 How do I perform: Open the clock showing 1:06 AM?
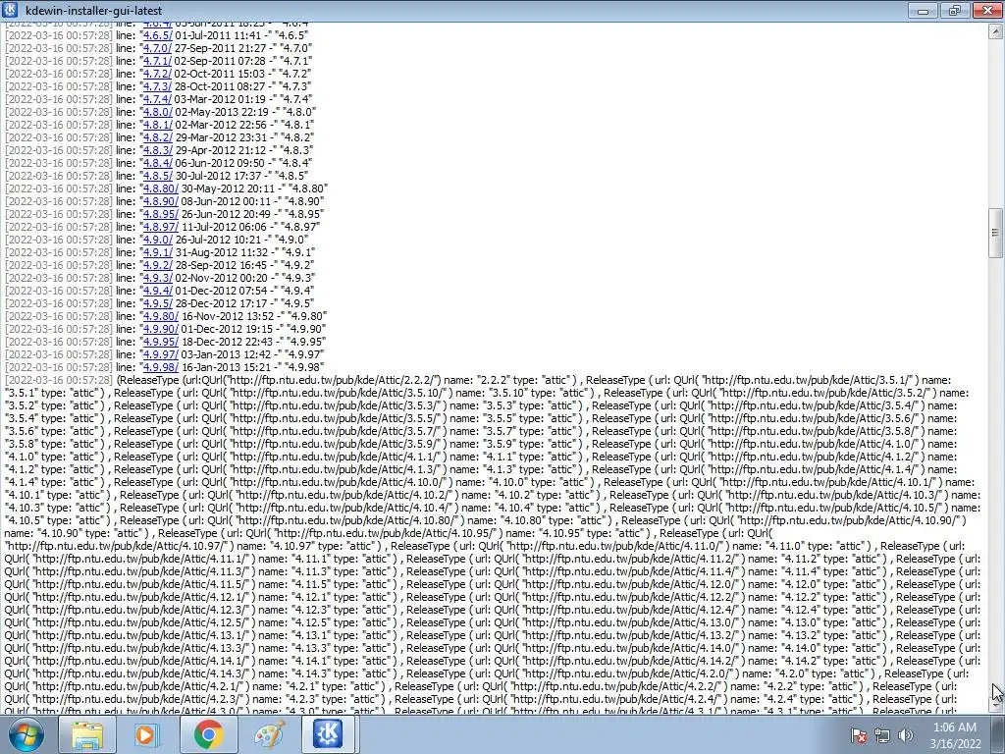(x=955, y=734)
